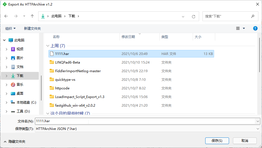Image resolution: width=262 pixels, height=148 pixels.
Task: Open the 文档 folder
Action: pos(20,67)
